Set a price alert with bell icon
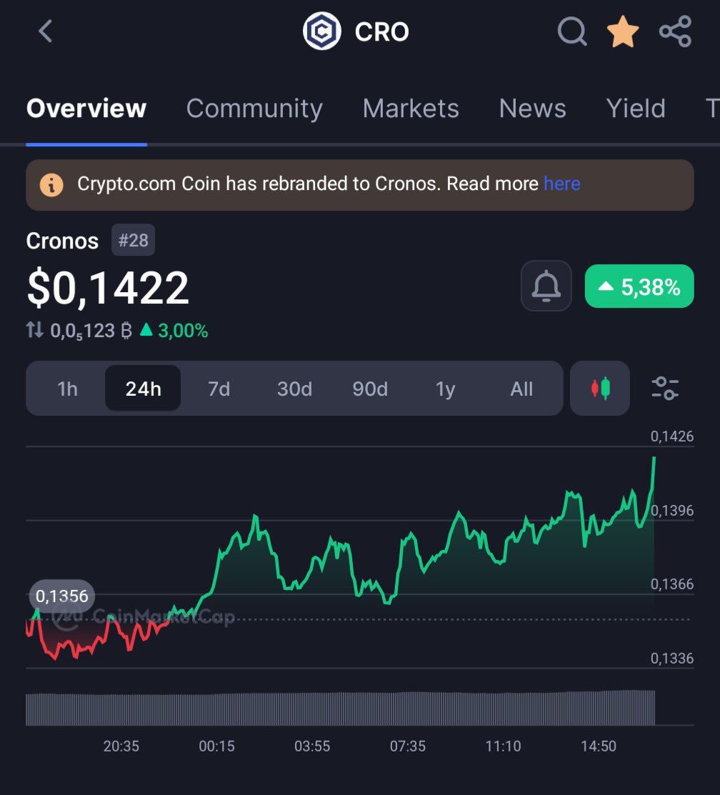The image size is (720, 795). point(546,286)
